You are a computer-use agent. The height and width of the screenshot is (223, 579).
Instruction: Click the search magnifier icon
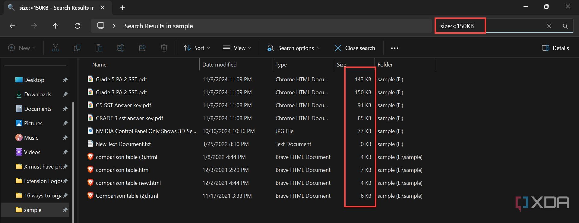[x=565, y=26]
